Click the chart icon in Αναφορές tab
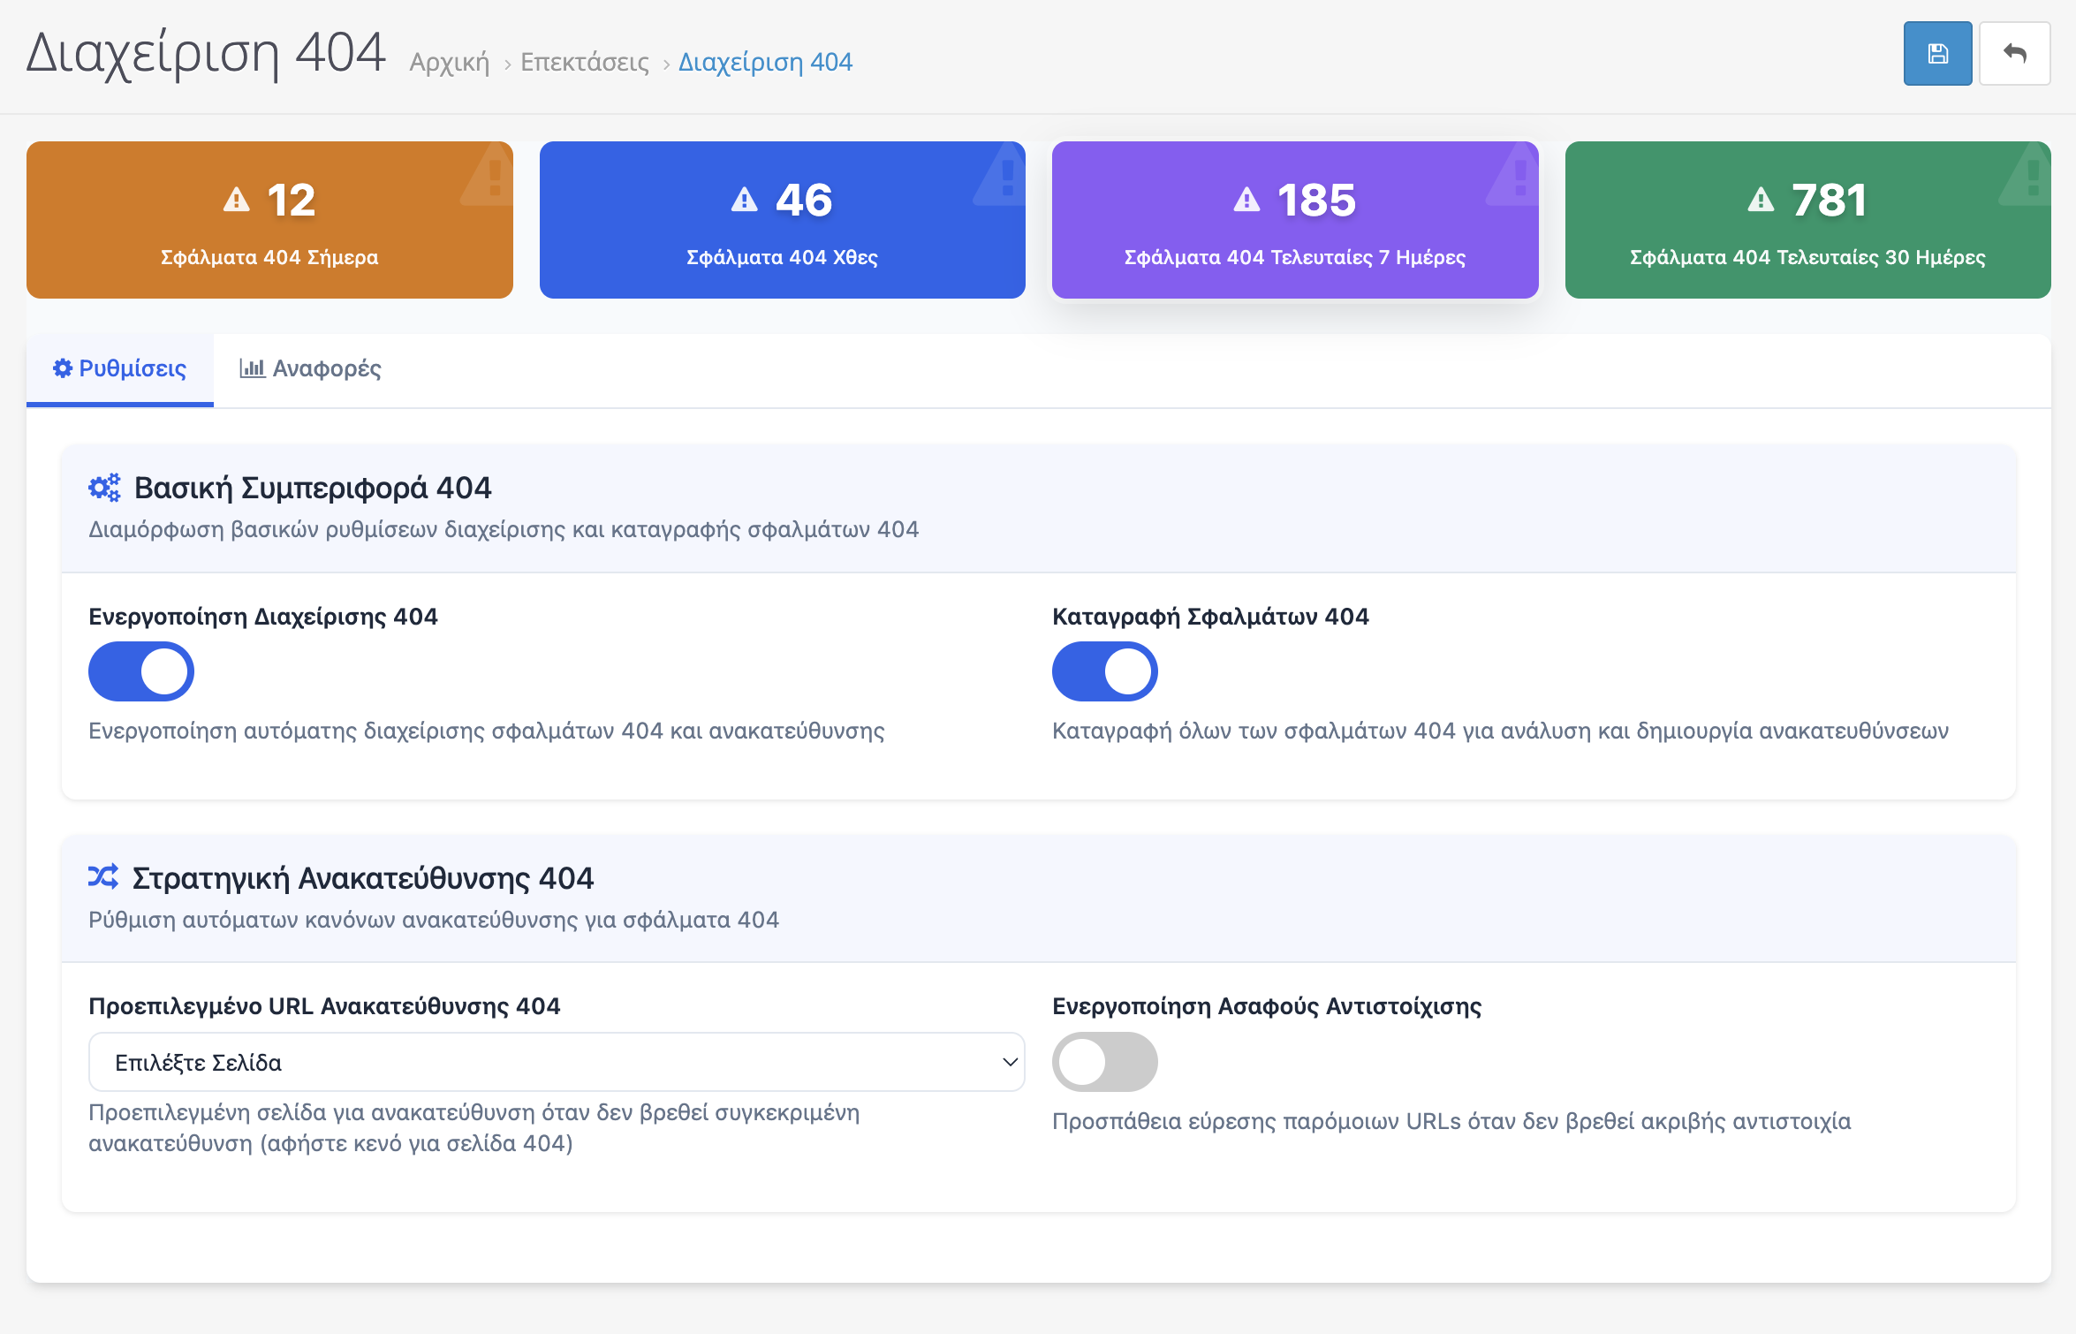 [x=252, y=368]
